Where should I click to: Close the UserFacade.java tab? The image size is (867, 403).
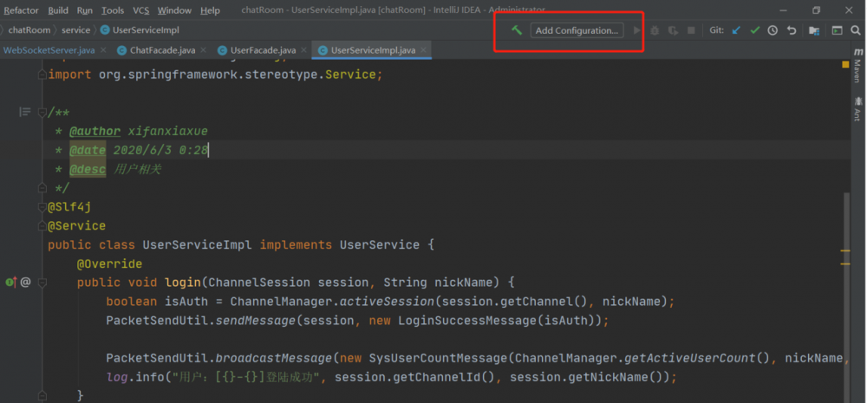303,50
